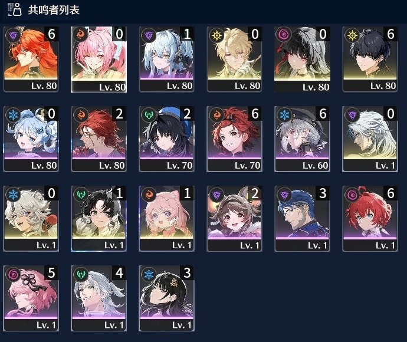Select the gray-haired capped Lv. 60 character
This screenshot has width=407, height=342.
point(303,139)
